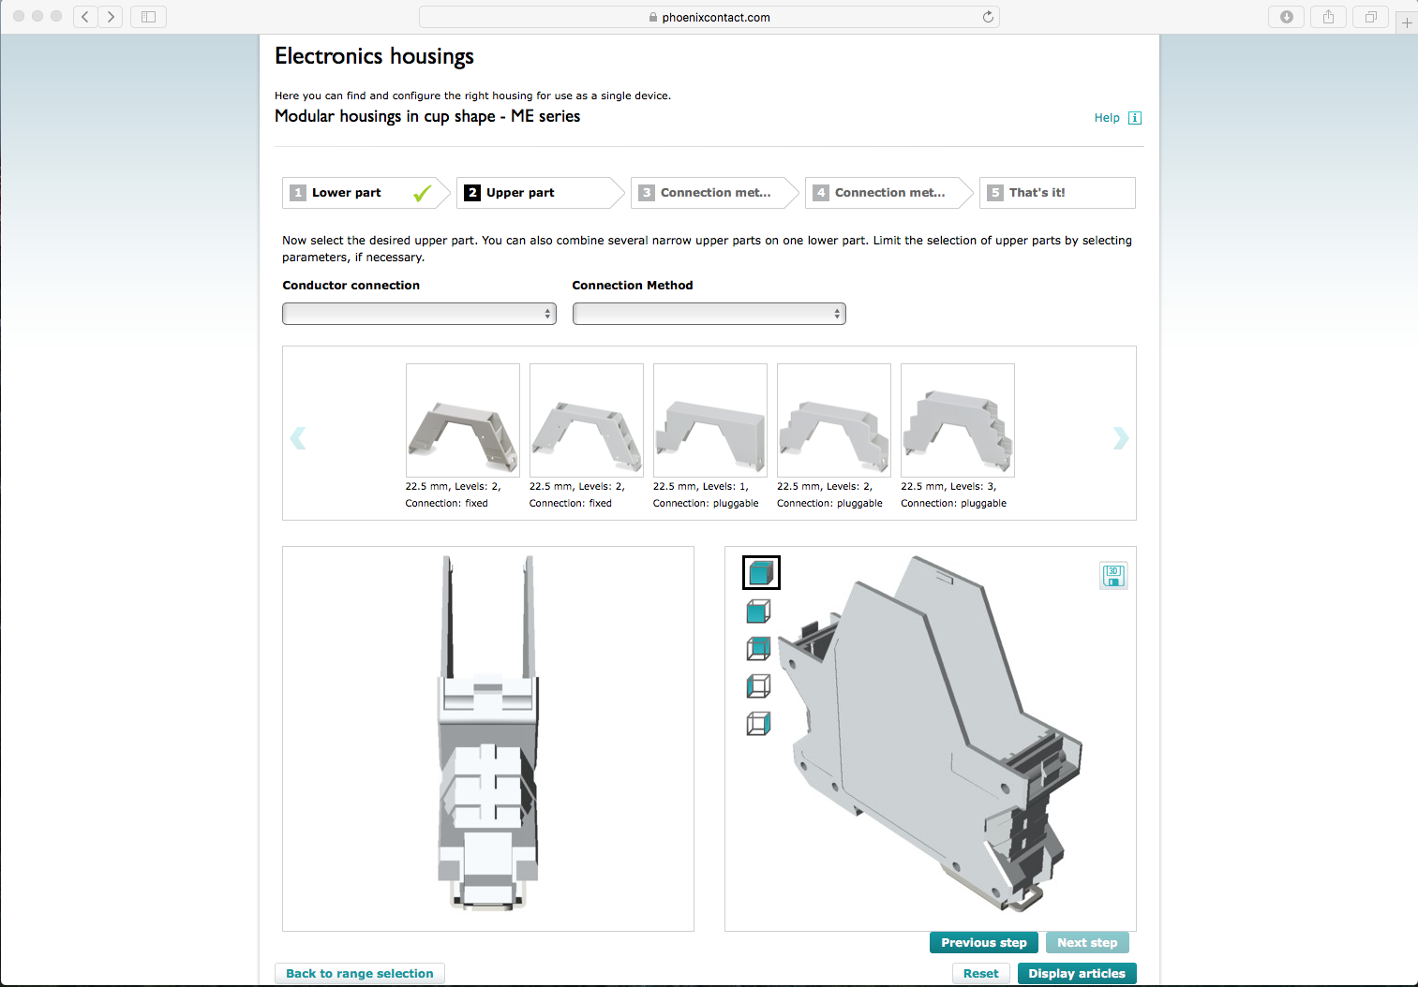1418x987 pixels.
Task: Open Connection Method dropdown
Action: pyautogui.click(x=709, y=314)
